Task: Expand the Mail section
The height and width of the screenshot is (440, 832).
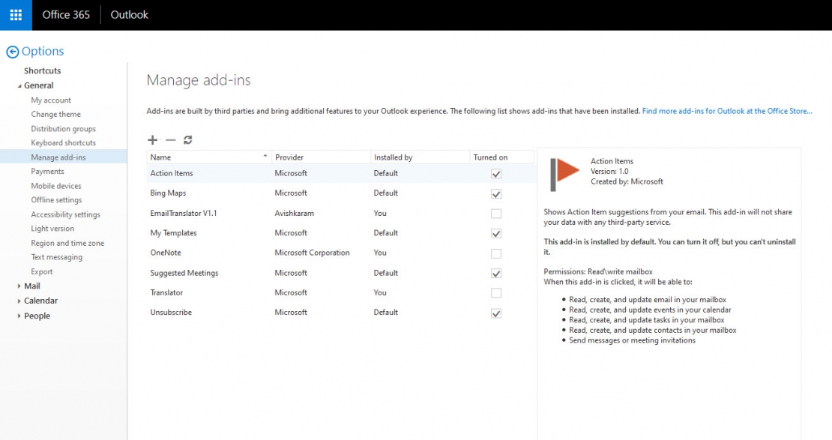Action: click(19, 286)
